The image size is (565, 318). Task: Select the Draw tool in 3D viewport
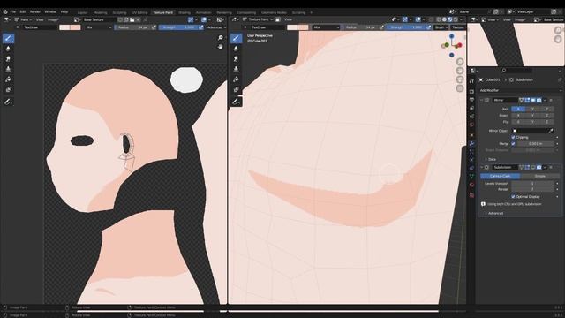coord(236,38)
